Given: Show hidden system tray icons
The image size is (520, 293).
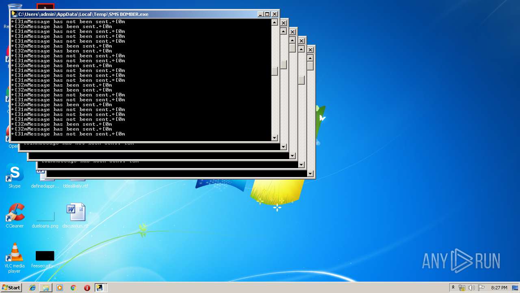Looking at the screenshot, I should tap(453, 287).
